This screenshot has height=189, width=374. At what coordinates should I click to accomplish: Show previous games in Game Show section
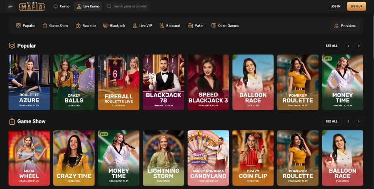(348, 121)
